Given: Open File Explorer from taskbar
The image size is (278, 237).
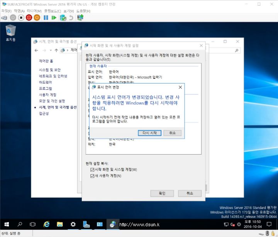Looking at the screenshot, I should coord(60,224).
